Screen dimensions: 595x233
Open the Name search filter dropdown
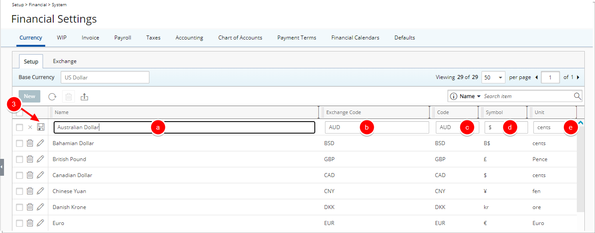470,96
